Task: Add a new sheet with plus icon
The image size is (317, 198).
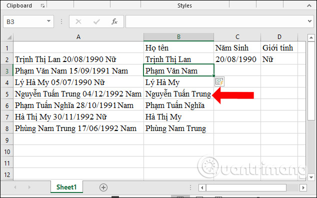Action: (x=103, y=187)
